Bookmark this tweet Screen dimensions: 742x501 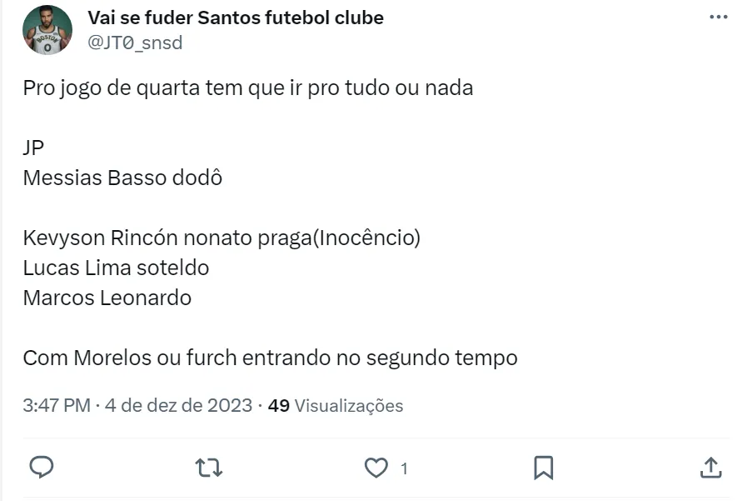543,468
